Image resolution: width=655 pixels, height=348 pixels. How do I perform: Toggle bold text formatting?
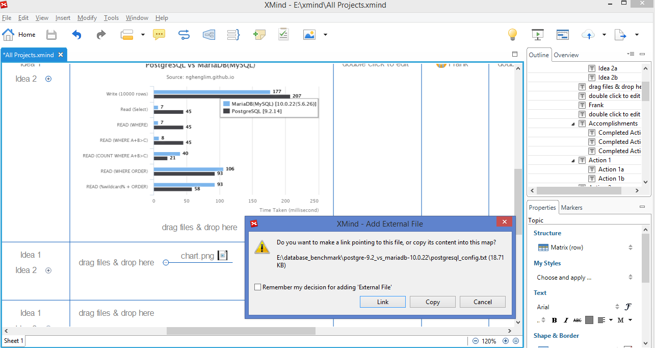tap(555, 320)
